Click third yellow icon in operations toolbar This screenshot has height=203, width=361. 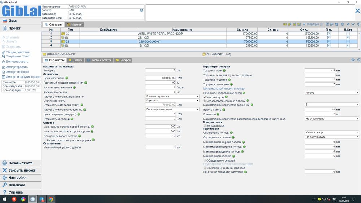click(x=294, y=24)
